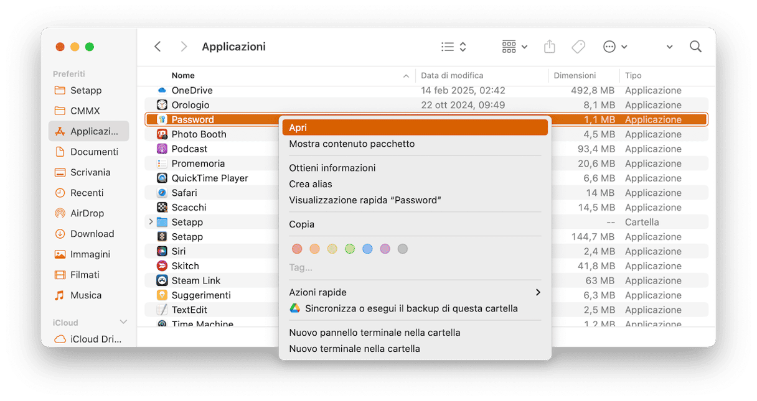
Task: Select Applicazioni in the sidebar
Action: 88,131
